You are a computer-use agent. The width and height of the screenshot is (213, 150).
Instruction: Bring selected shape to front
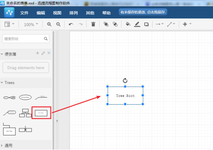pos(106,24)
